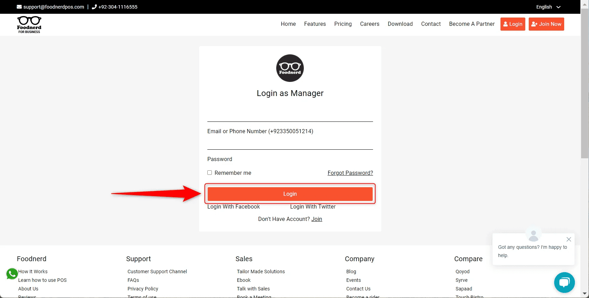
Task: Open the Become A Partner page
Action: coord(472,24)
